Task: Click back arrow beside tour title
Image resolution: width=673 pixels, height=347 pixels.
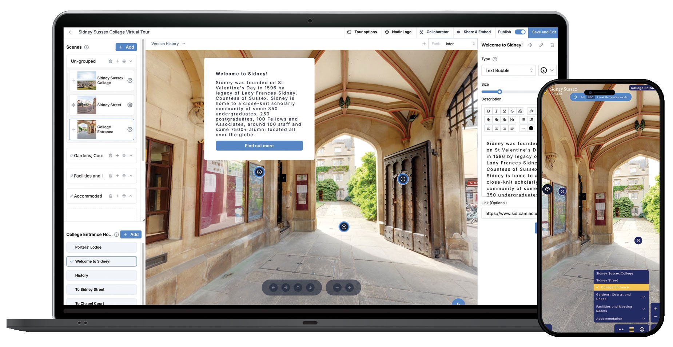Action: tap(71, 32)
